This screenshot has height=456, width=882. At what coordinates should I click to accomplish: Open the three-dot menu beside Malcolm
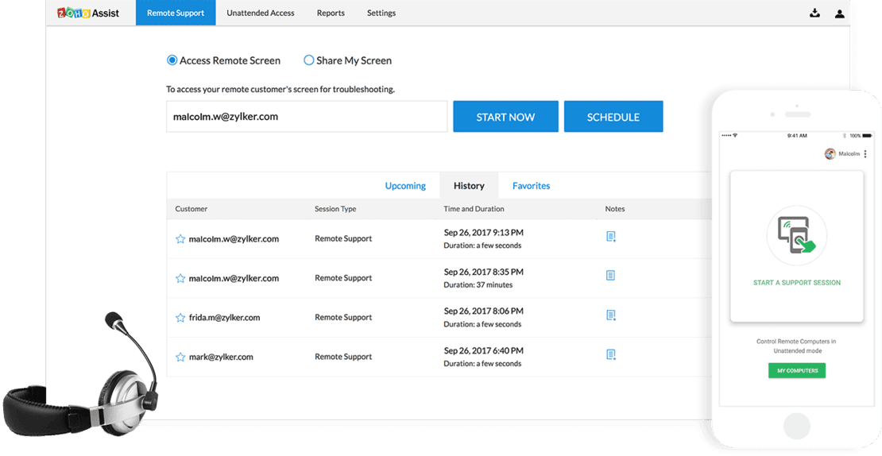[x=865, y=154]
